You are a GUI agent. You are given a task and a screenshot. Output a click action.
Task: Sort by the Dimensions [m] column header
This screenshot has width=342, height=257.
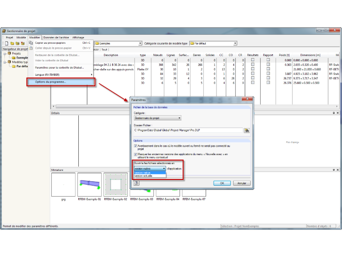coord(310,55)
